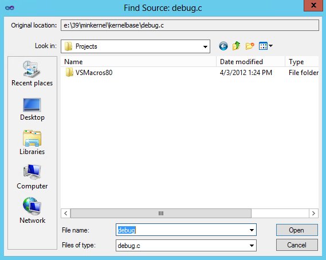Screen dimensions: 326x260
Task: Click the horizontal scrollbar thumb
Action: click(x=161, y=214)
